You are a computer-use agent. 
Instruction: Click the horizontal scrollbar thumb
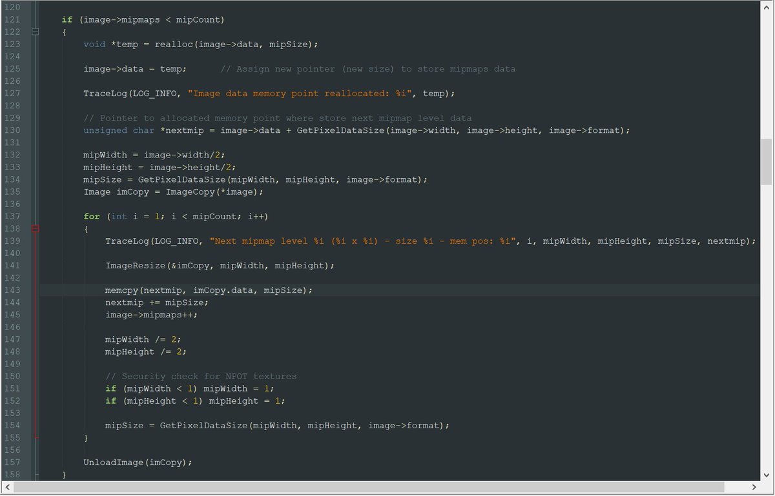pos(369,487)
